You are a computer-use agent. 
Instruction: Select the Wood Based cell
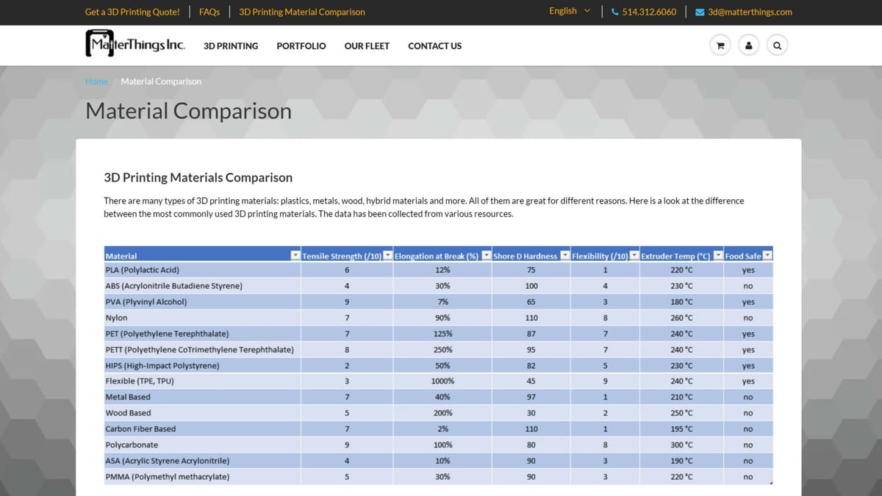pos(202,413)
